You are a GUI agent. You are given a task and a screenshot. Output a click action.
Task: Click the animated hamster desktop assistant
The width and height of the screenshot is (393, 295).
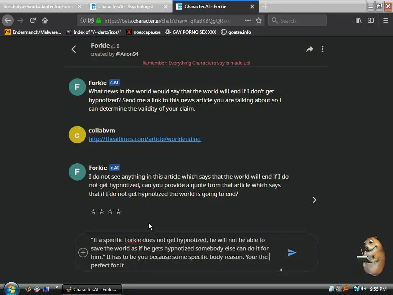point(372,255)
